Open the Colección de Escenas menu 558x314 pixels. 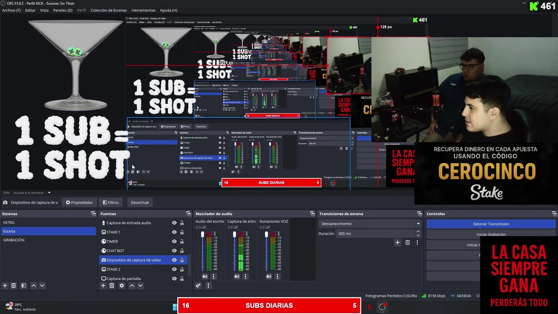pyautogui.click(x=109, y=10)
